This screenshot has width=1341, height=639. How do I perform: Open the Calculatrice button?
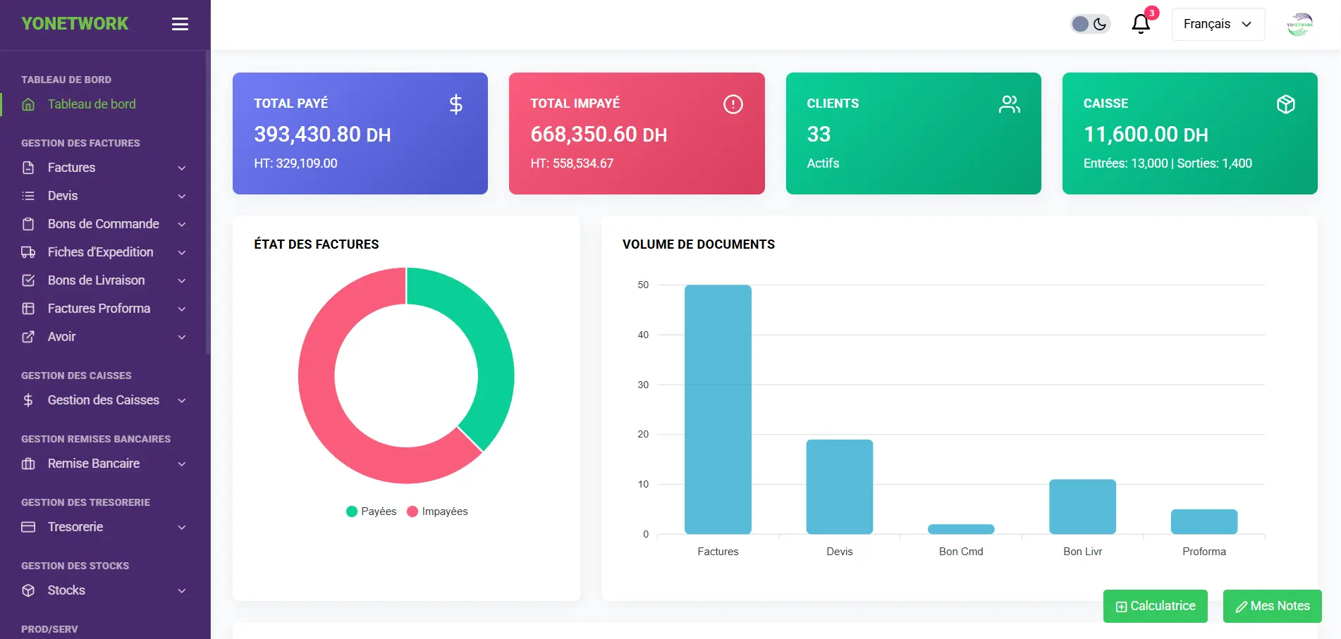[1155, 606]
